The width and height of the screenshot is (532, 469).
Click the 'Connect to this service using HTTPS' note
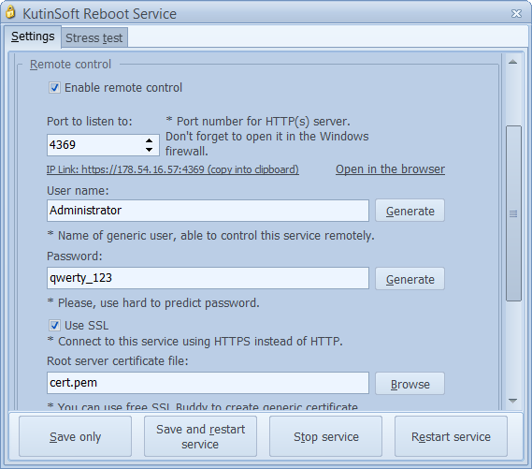pyautogui.click(x=195, y=342)
